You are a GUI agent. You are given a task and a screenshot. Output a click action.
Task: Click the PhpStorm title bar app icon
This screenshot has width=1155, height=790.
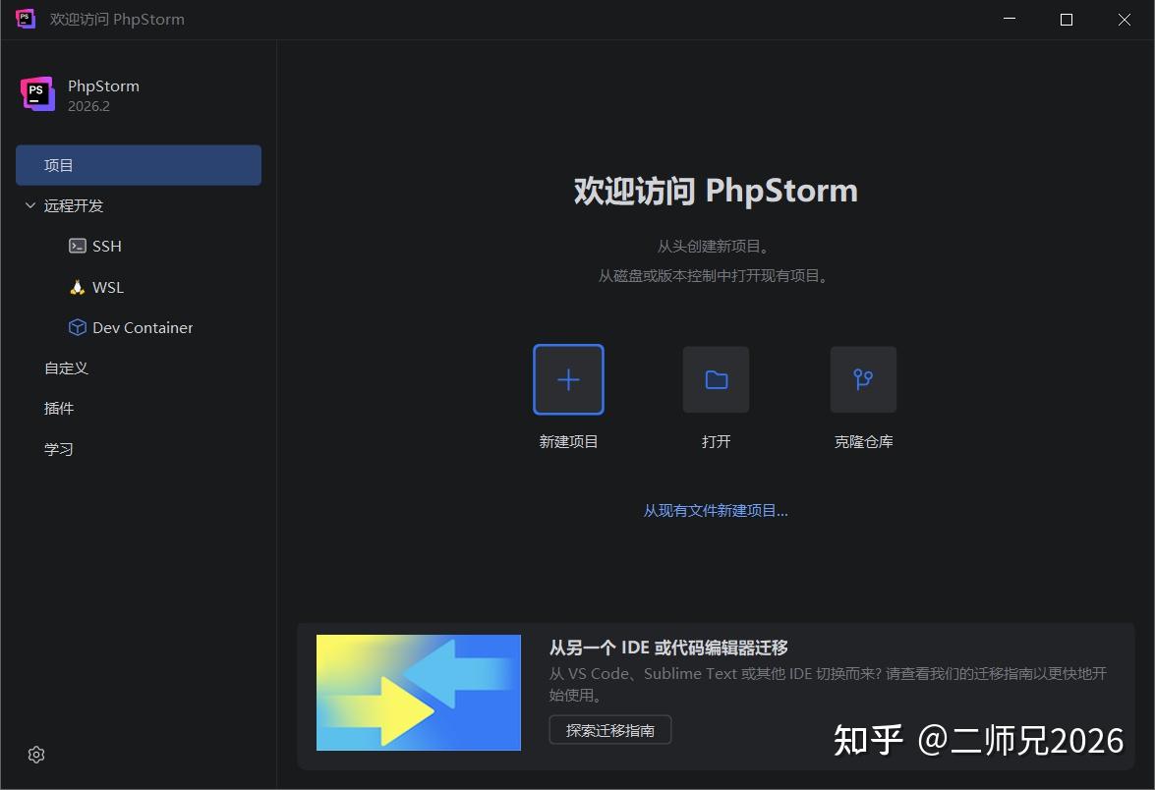coord(26,19)
